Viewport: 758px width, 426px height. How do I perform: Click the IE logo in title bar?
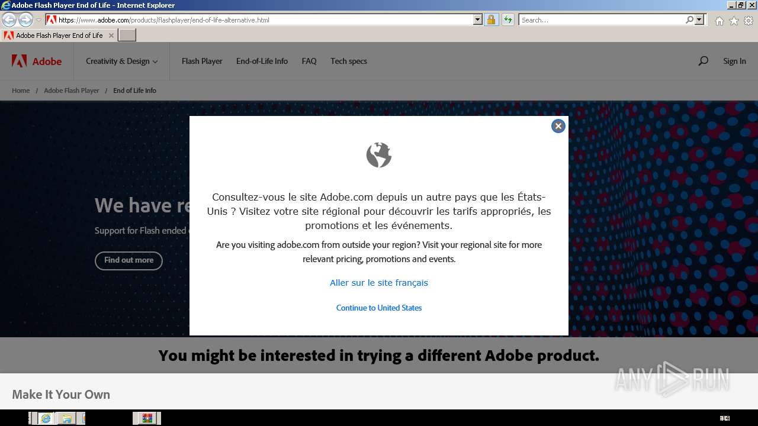(x=6, y=5)
